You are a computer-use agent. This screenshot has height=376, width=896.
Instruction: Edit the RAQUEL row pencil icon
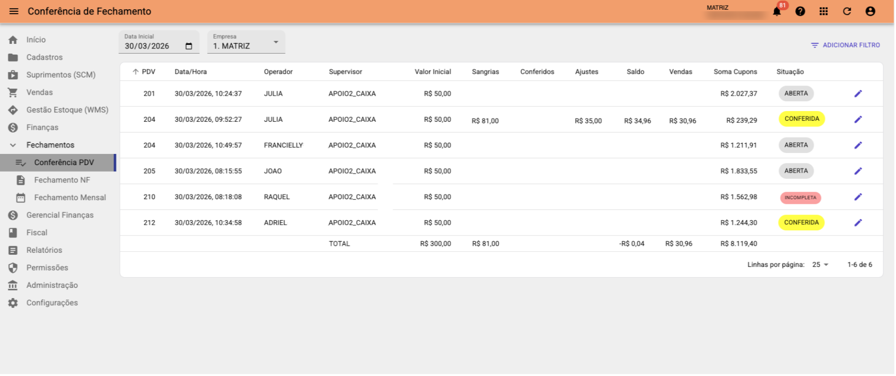(x=858, y=197)
